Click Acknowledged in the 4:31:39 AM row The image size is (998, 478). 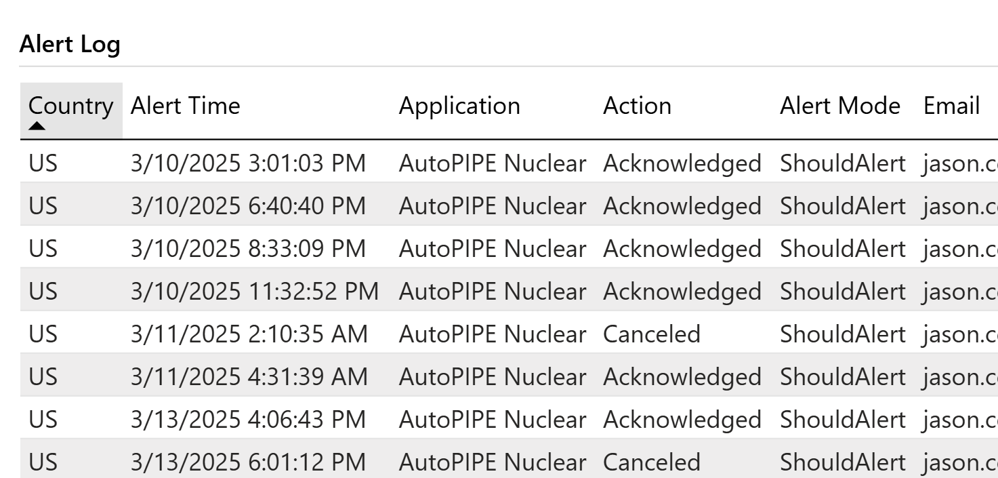[682, 376]
